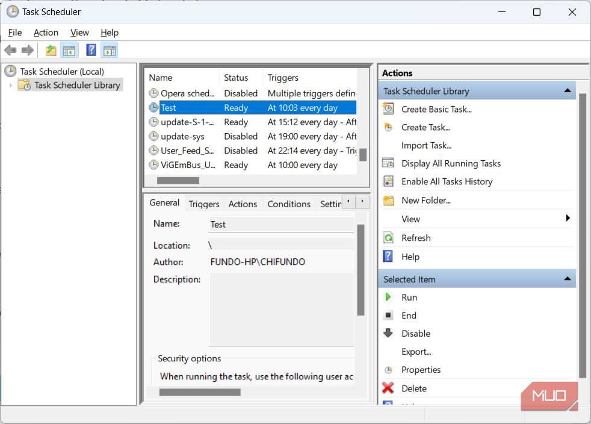Toggle the console tree visibility toolbar button
The width and height of the screenshot is (591, 424).
[x=70, y=49]
